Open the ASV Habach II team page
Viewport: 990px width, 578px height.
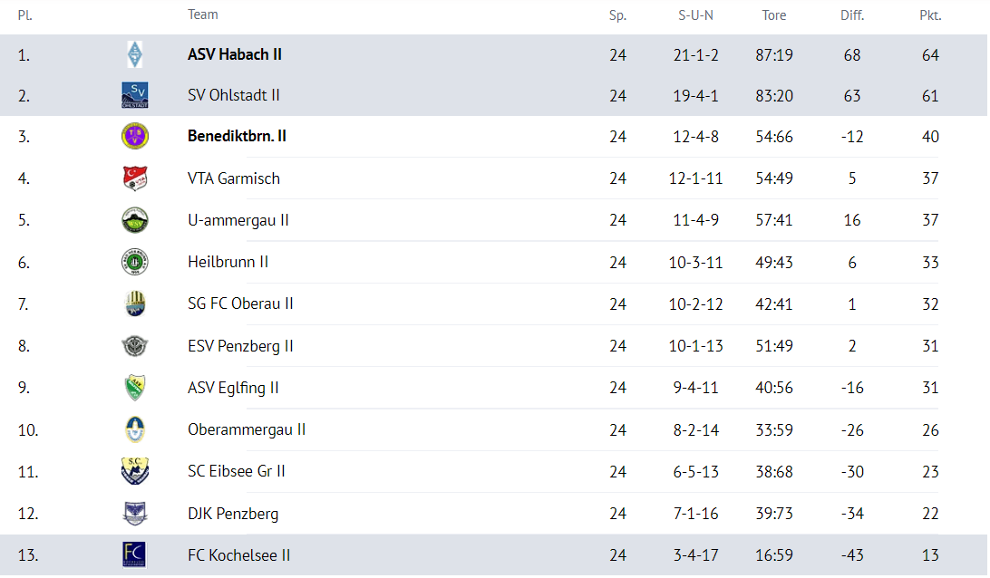tap(235, 54)
